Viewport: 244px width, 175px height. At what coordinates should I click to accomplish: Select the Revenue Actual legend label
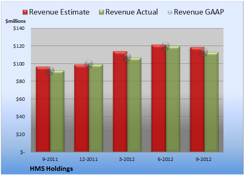[x=132, y=12]
